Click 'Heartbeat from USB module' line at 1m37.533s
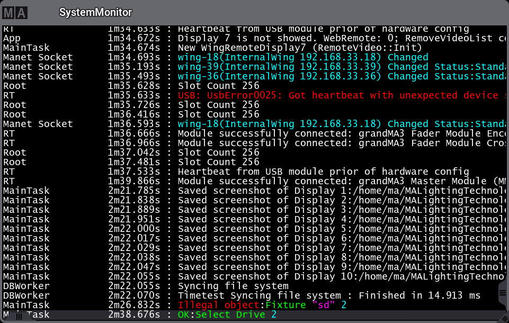Image resolution: width=509 pixels, height=323 pixels. (254, 172)
